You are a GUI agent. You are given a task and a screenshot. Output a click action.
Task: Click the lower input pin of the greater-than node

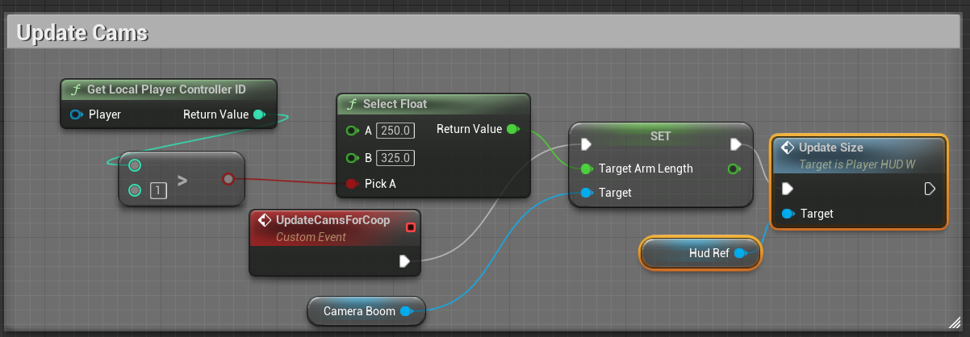click(135, 190)
